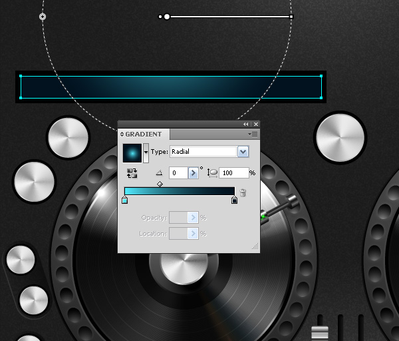Open the Opacity dropdown arrow
399x341 pixels.
pos(193,218)
